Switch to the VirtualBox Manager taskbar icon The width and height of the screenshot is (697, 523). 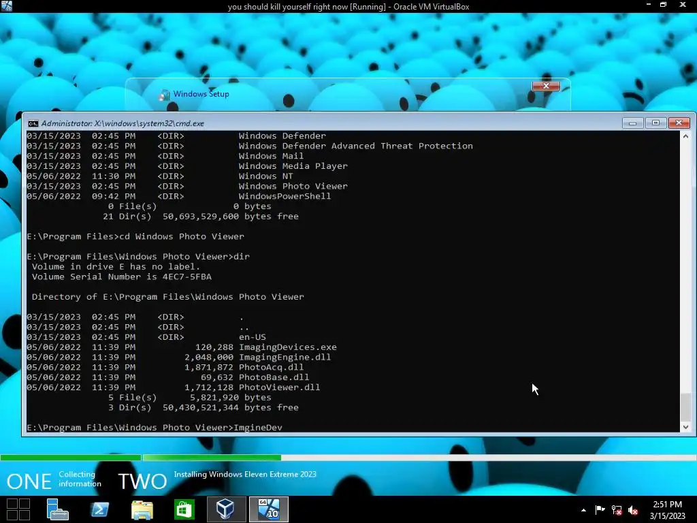click(226, 509)
